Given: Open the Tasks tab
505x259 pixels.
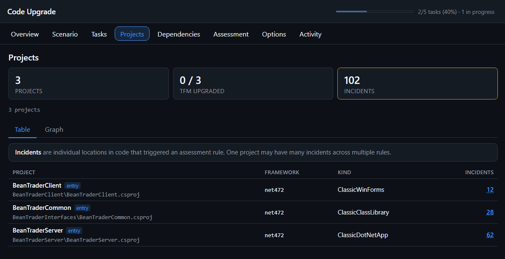Looking at the screenshot, I should [99, 34].
